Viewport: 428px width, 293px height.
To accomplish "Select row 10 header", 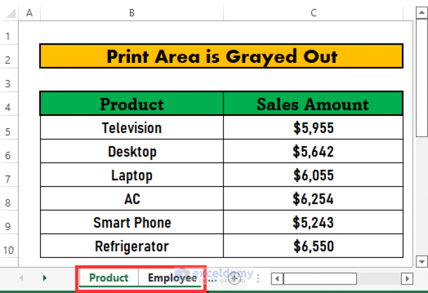I will [x=9, y=246].
